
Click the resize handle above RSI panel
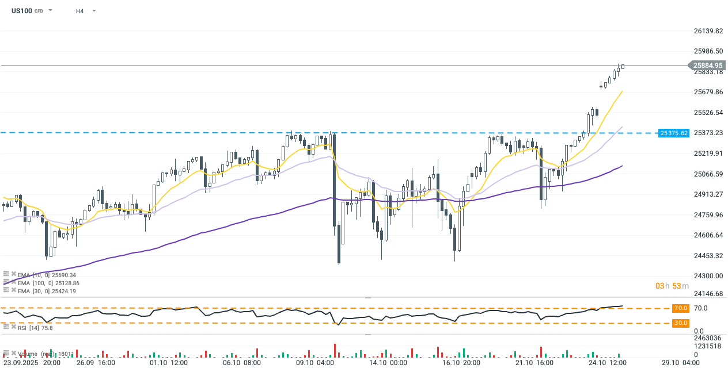[368, 298]
